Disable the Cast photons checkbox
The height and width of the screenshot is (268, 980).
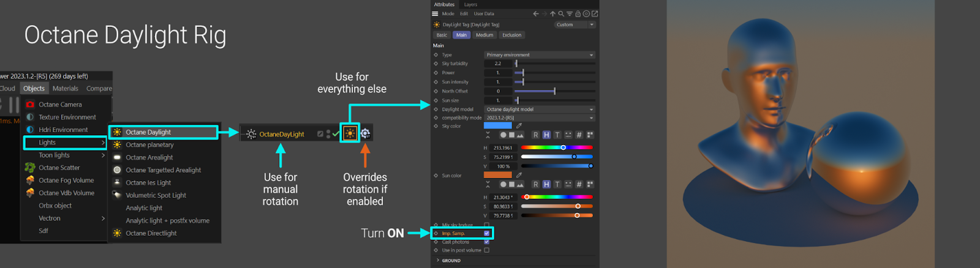(x=487, y=242)
